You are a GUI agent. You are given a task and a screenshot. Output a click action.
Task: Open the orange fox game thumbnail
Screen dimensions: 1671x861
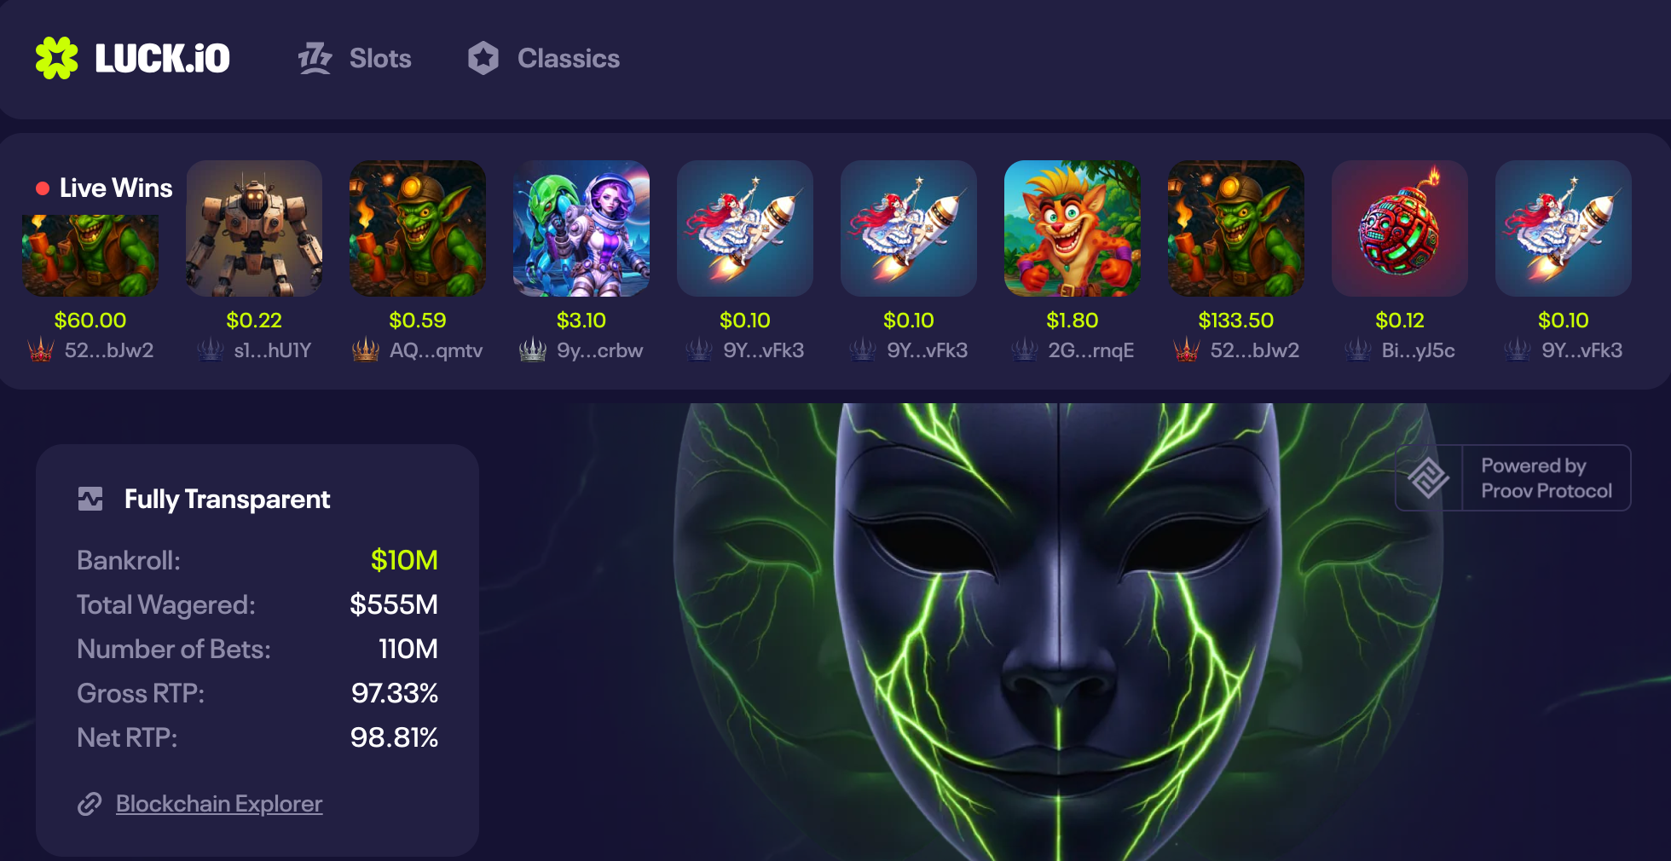click(x=1073, y=228)
